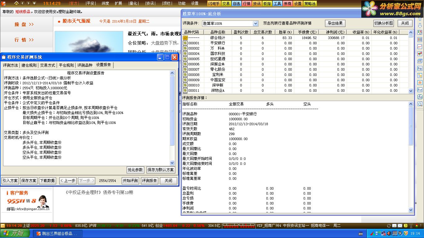Select 000005 世纪星源 row
The image size is (424, 238).
[x=295, y=59]
